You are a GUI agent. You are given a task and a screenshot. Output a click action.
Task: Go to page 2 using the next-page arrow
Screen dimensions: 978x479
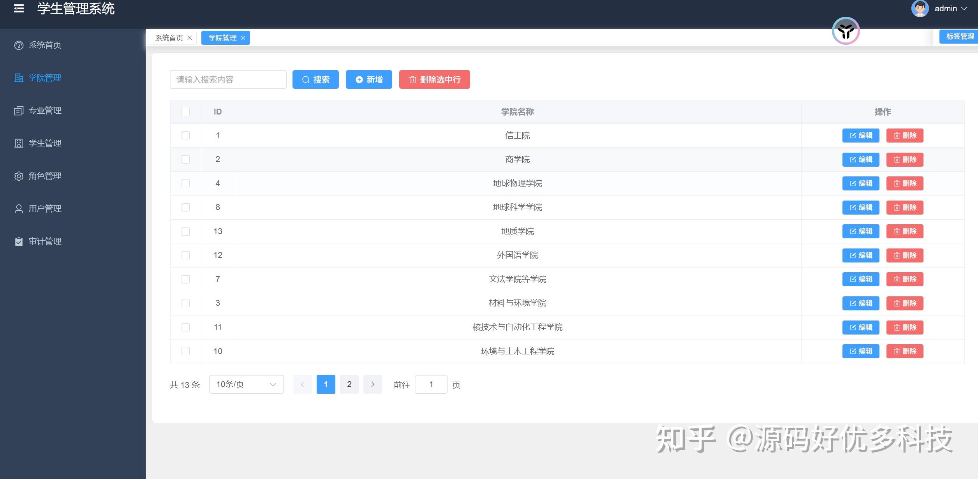coord(373,384)
